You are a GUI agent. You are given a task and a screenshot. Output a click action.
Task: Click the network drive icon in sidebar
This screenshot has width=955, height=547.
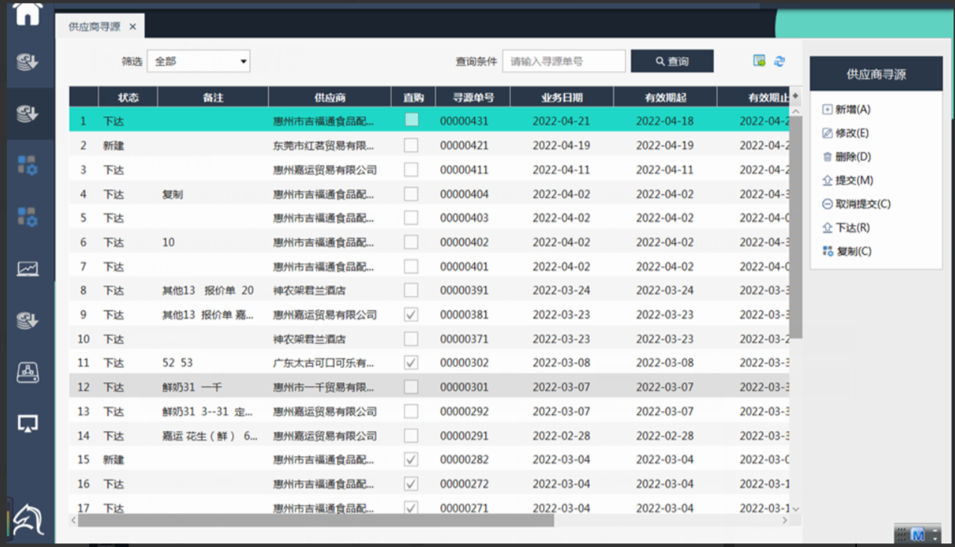pos(28,372)
